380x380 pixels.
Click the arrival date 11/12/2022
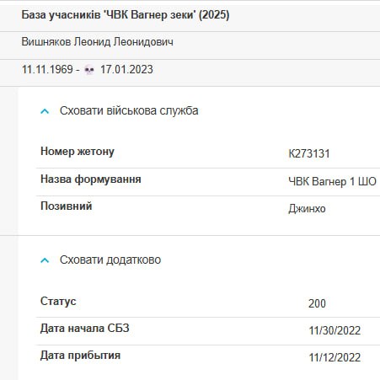(x=335, y=357)
